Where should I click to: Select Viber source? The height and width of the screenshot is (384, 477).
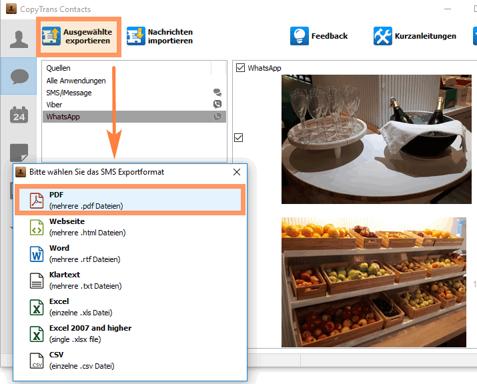pyautogui.click(x=134, y=105)
